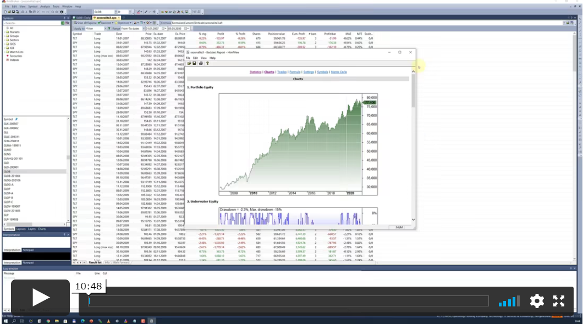This screenshot has width=583, height=324.
Task: Click the New document toolbar icon
Action: (5, 12)
